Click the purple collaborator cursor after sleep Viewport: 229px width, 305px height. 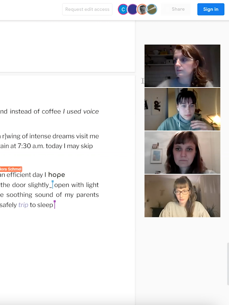pos(55,204)
